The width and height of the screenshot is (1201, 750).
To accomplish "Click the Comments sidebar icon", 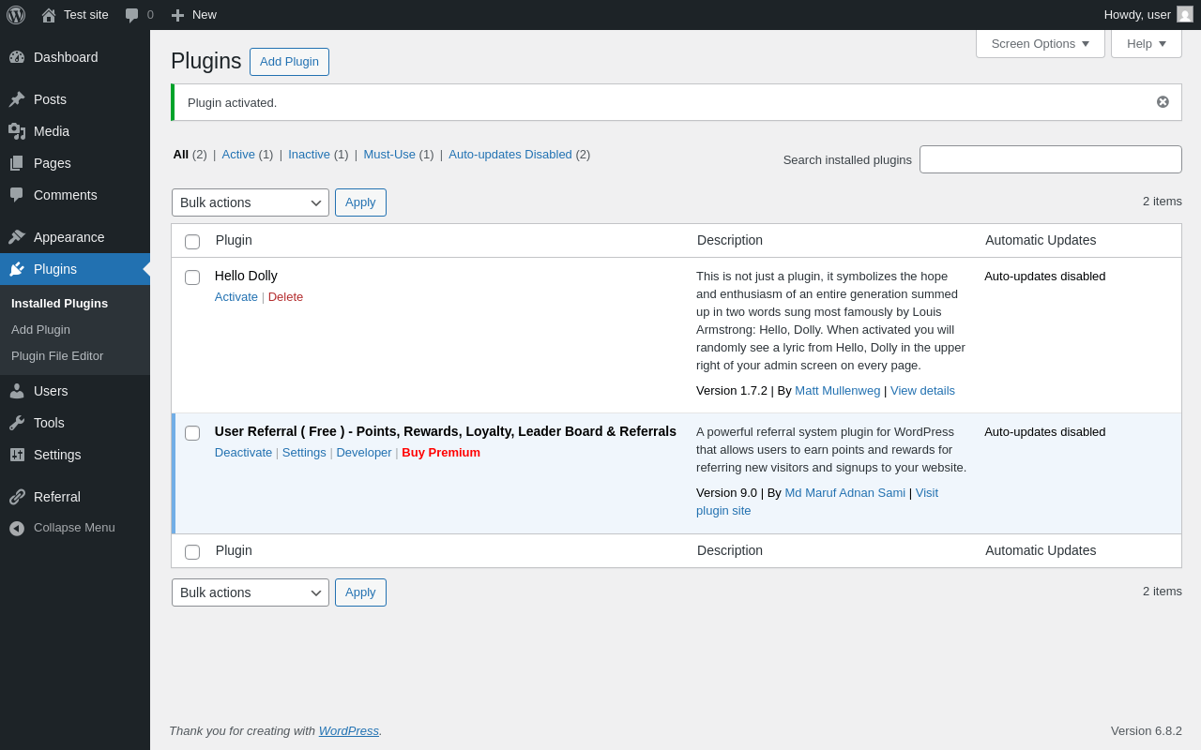I will click(17, 195).
